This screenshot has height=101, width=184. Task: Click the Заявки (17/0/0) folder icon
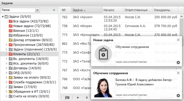[x=11, y=87]
